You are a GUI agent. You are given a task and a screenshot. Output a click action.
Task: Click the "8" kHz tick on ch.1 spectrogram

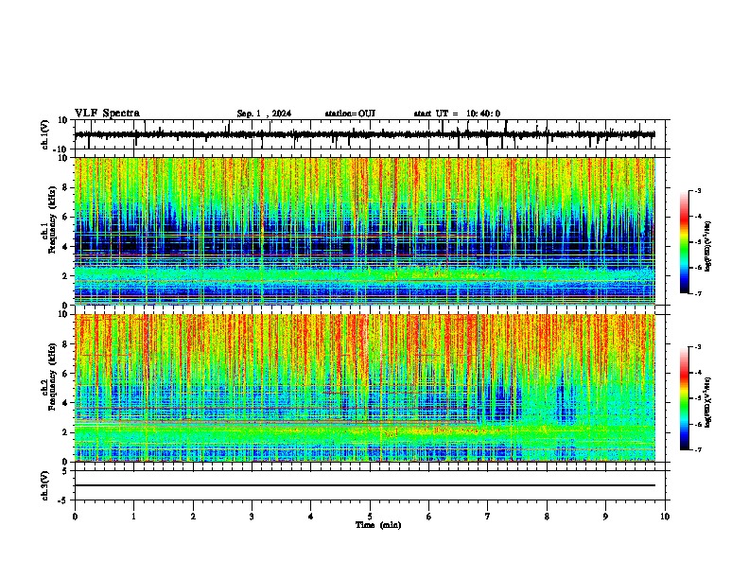pos(65,187)
